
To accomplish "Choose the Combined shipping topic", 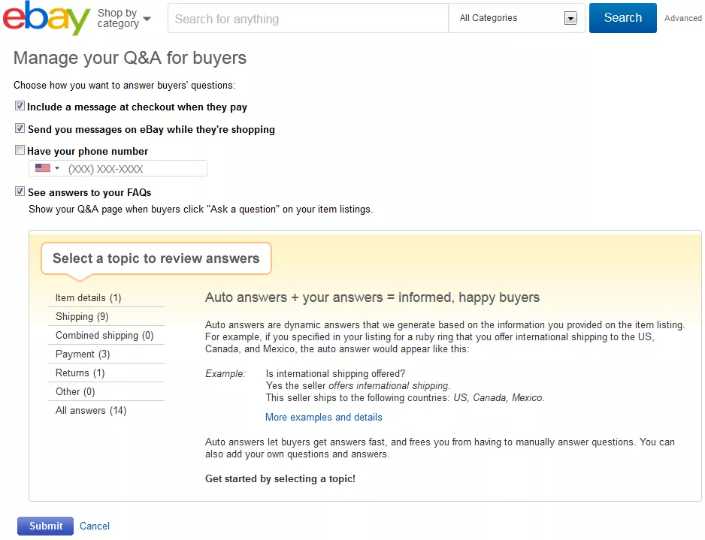I will (104, 336).
